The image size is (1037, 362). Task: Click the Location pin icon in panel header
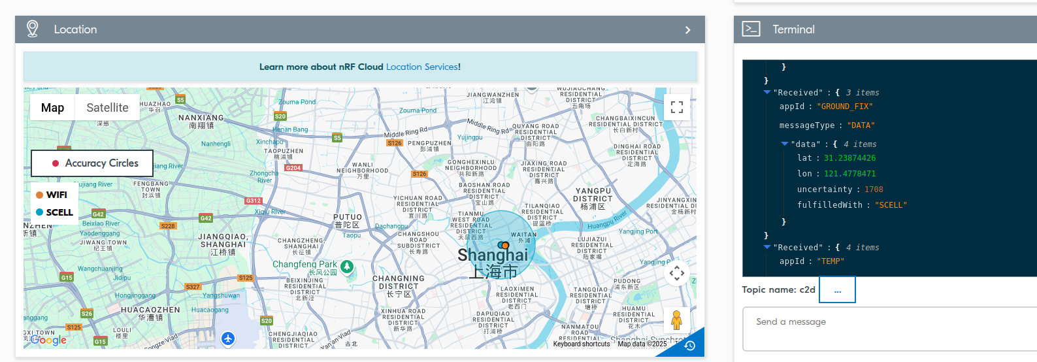[32, 29]
